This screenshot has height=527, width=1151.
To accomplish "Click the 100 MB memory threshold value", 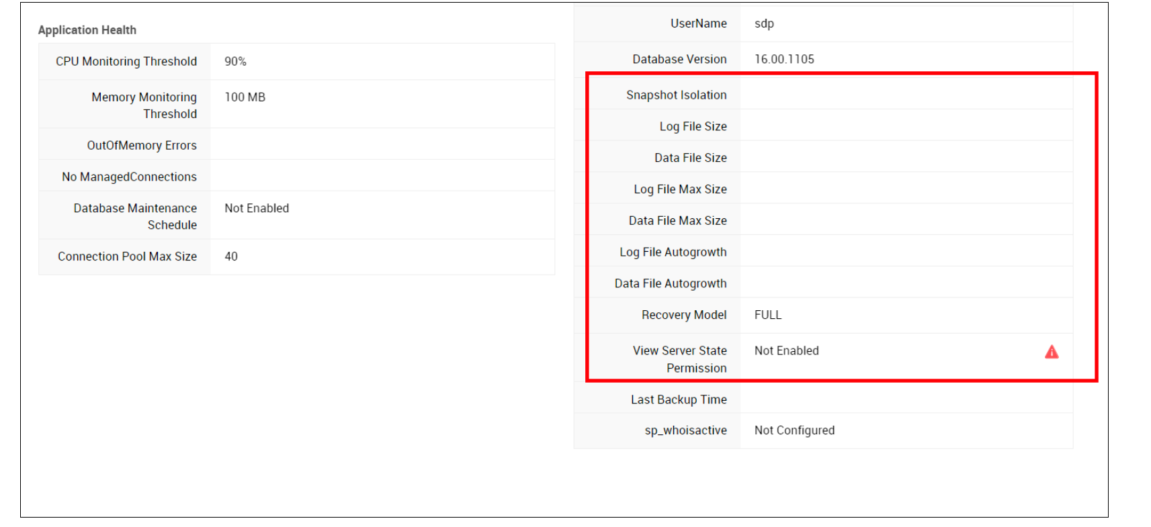I will [x=245, y=97].
